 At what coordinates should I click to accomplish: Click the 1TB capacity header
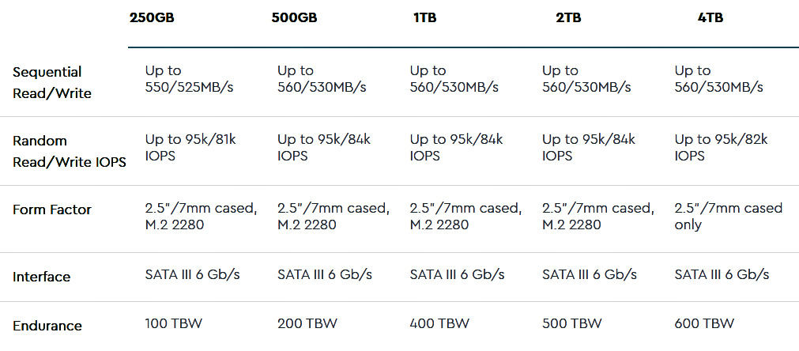(425, 18)
